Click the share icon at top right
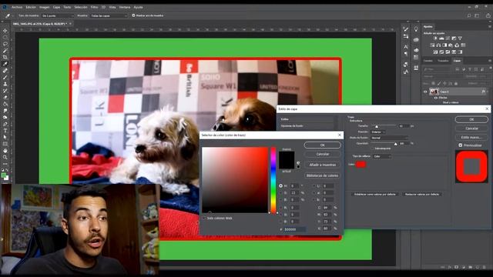Screen dimensions: 493x277 488,15
